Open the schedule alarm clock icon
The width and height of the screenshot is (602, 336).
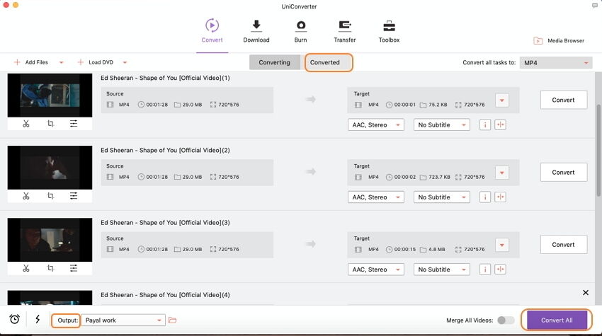pyautogui.click(x=15, y=319)
